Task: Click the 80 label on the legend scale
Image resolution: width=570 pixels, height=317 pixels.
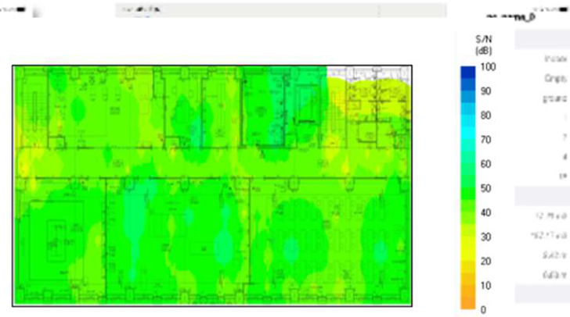Action: click(x=485, y=116)
